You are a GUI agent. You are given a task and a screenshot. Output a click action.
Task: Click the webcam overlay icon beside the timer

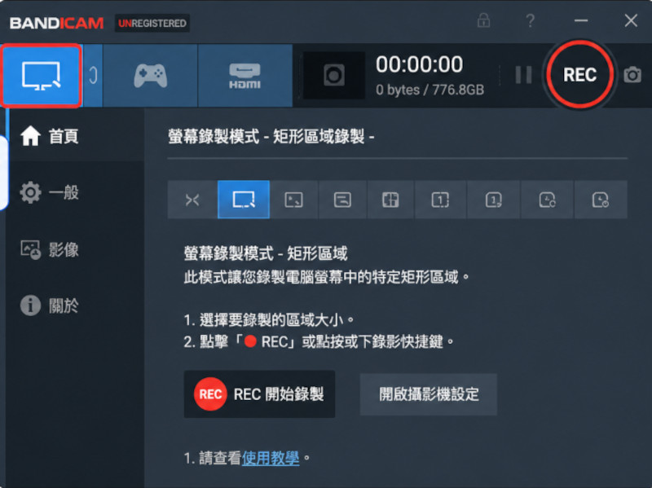coord(334,75)
